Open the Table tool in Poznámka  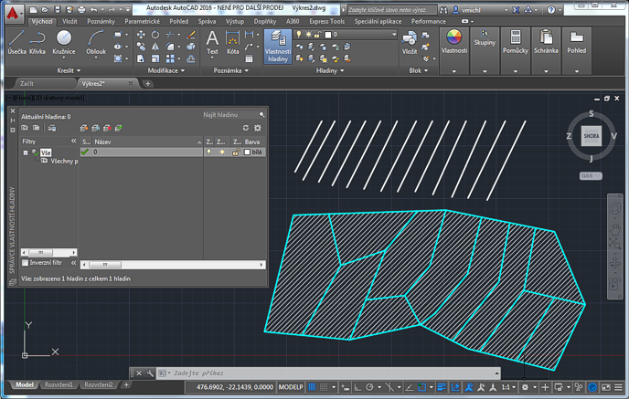pos(249,58)
